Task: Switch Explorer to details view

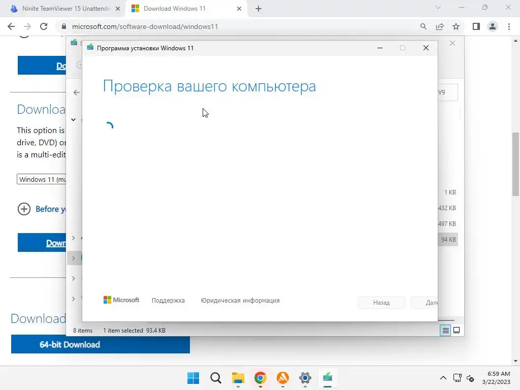Action: pyautogui.click(x=445, y=330)
